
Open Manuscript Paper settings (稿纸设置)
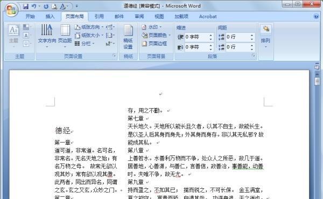(128, 37)
